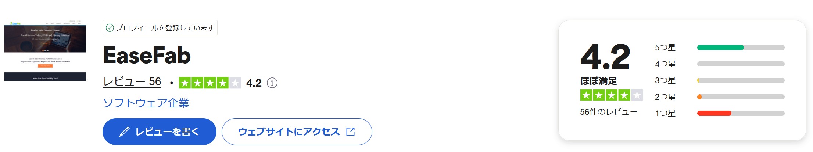Viewport: 813px width, 152px height.
Task: Filter by 4つ星 label
Action: [x=665, y=64]
